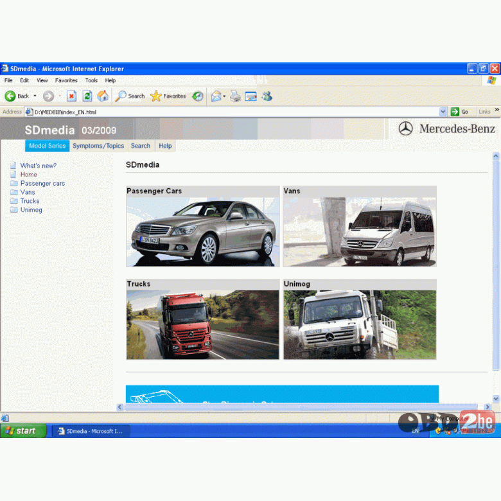
Task: Click the Messenger people icon
Action: [x=267, y=96]
